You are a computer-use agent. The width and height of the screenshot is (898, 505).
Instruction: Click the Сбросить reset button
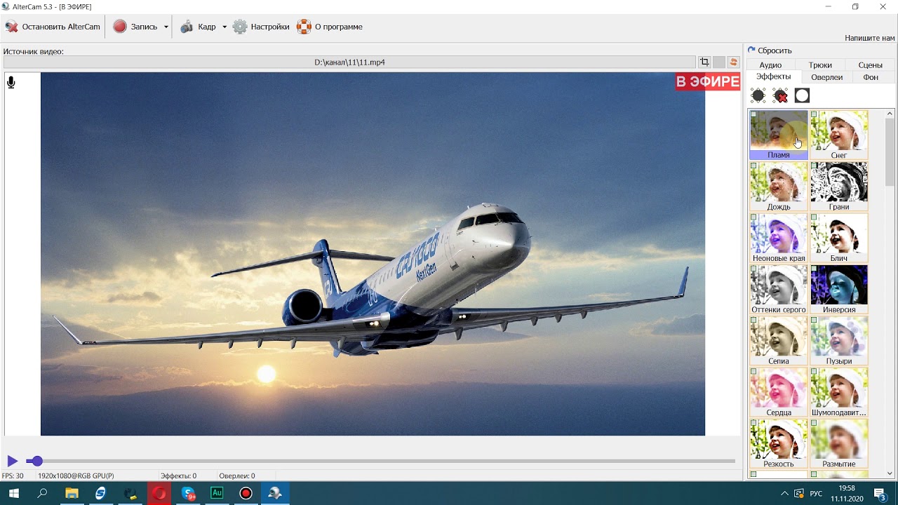(x=770, y=50)
